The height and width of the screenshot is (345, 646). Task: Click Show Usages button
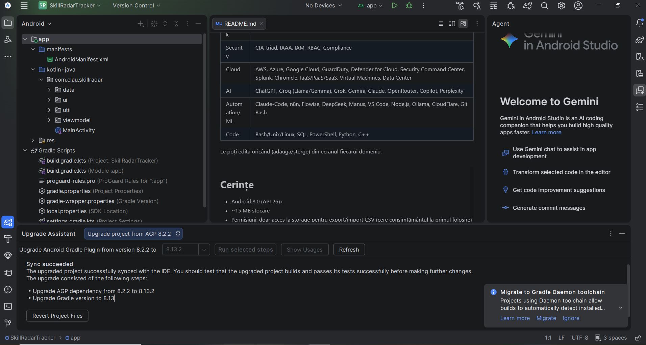pos(305,250)
